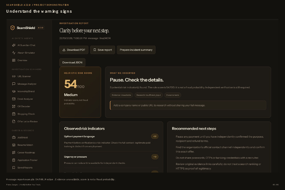The image size is (285, 190).
Task: Download the report as JSON
Action: [x=72, y=62]
